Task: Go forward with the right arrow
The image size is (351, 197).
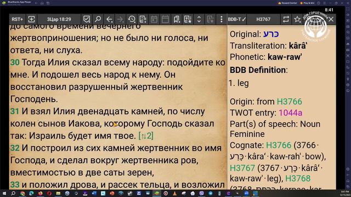Action: [x=121, y=20]
